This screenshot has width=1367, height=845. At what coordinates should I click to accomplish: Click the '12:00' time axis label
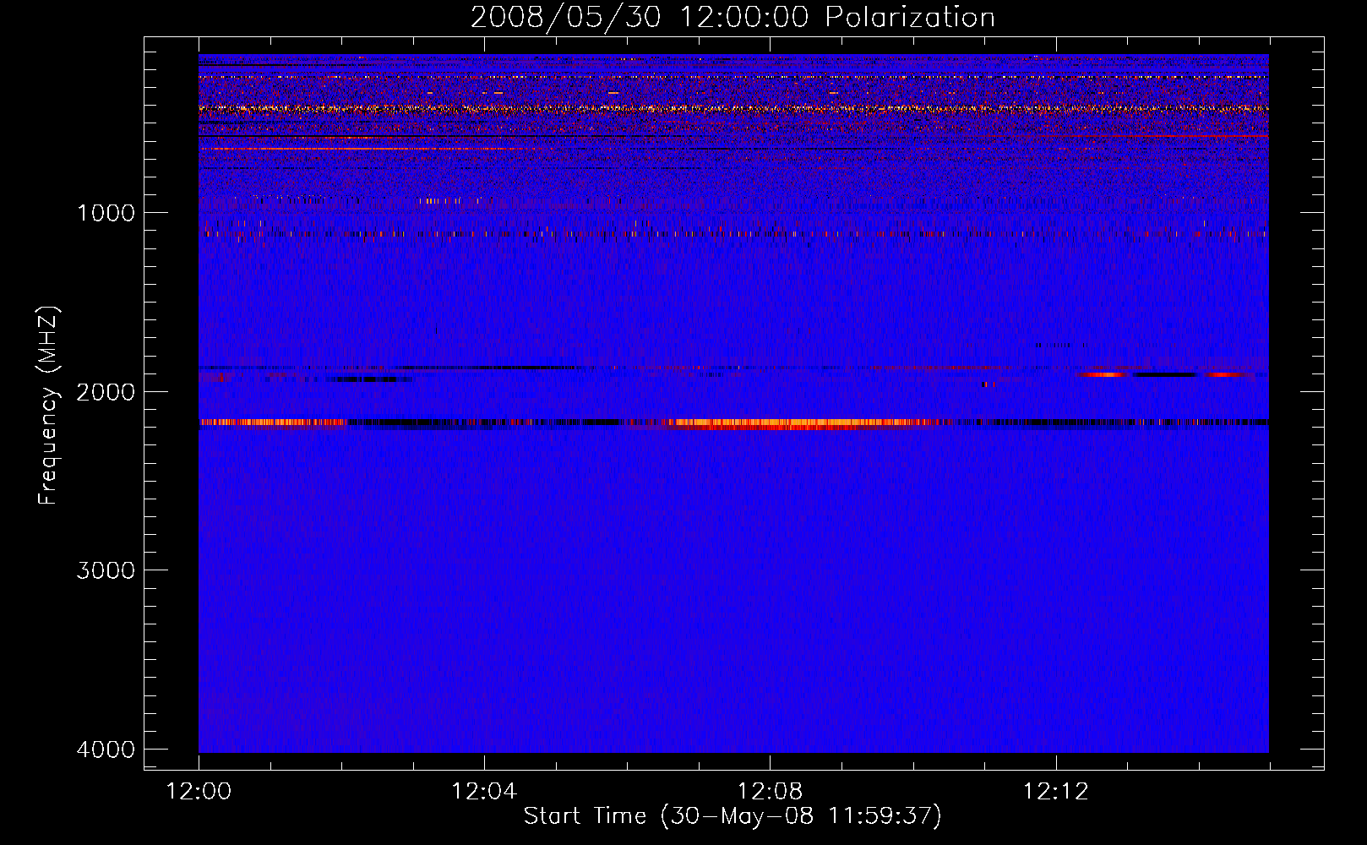point(199,792)
